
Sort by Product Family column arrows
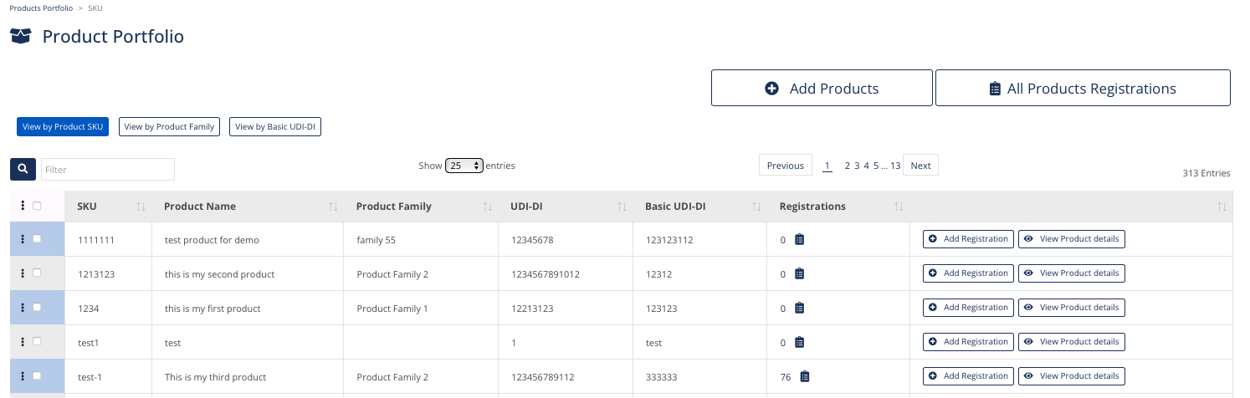point(488,207)
